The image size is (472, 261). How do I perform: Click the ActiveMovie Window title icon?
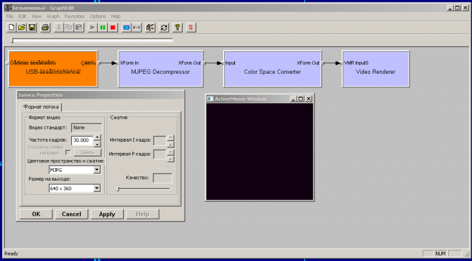click(211, 99)
